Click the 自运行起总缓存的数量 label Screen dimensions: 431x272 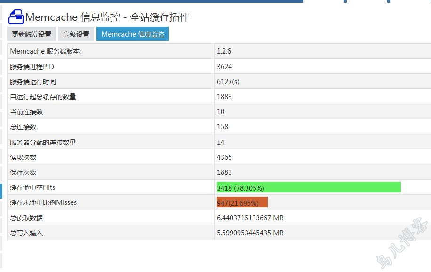[43, 97]
